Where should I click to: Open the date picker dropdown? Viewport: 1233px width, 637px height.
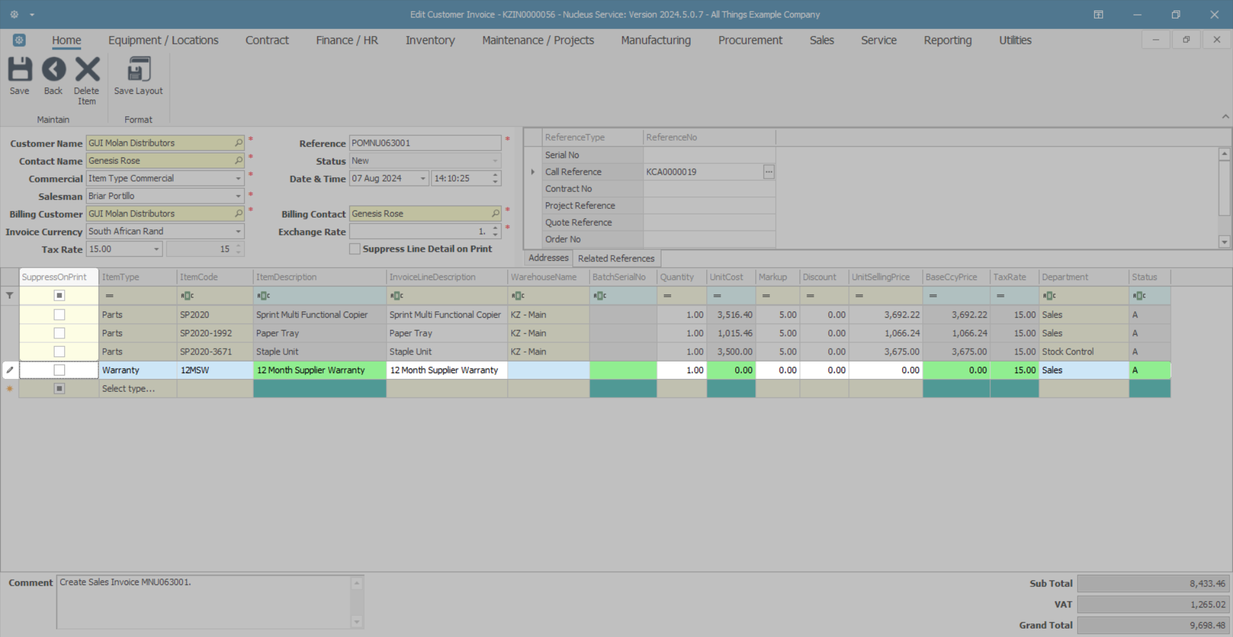tap(423, 179)
